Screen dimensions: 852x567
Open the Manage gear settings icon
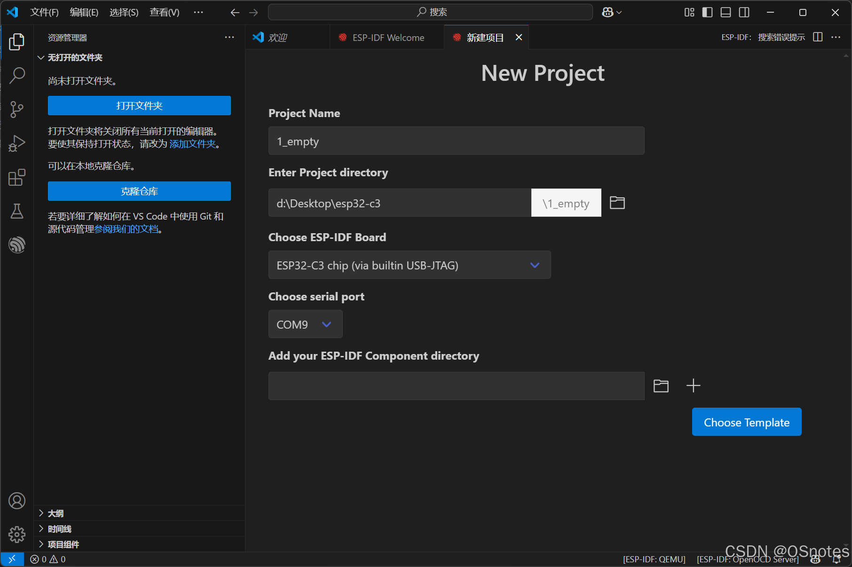tap(17, 535)
